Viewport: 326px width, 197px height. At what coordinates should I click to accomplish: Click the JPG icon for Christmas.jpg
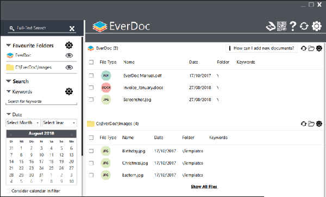(x=105, y=163)
